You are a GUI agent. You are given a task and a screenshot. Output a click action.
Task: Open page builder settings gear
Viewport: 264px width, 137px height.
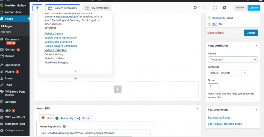(x=225, y=7)
